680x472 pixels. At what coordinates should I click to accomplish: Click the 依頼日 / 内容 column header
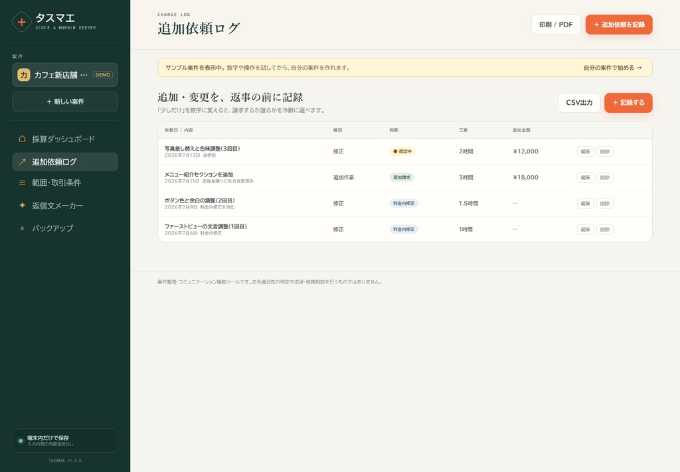point(179,130)
